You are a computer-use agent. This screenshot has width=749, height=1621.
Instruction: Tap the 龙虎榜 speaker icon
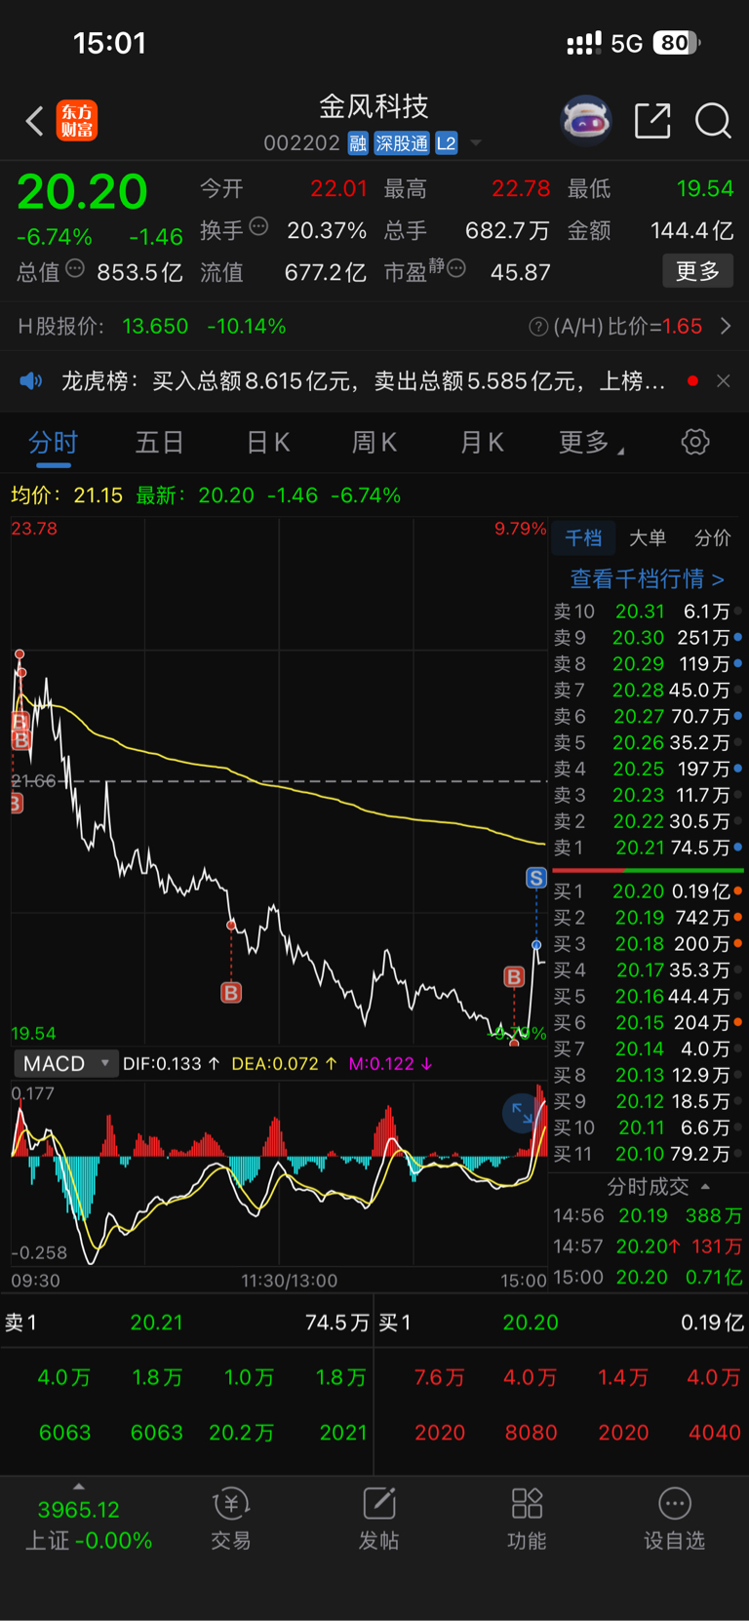click(31, 380)
